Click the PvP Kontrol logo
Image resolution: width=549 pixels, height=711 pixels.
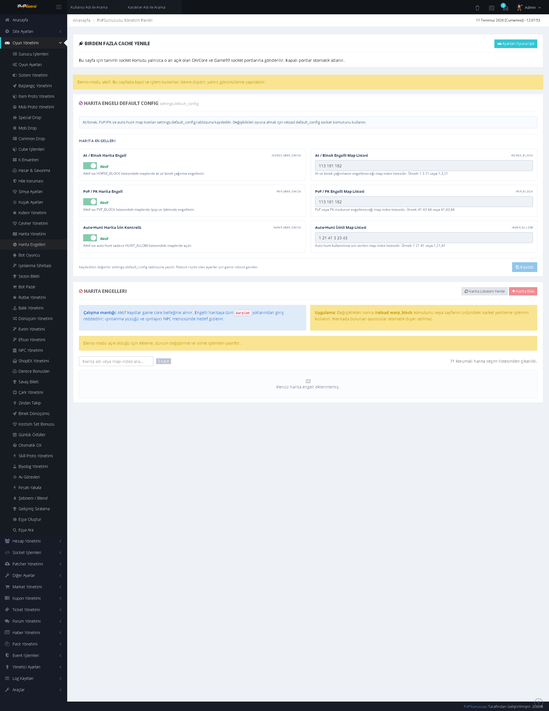tap(27, 7)
